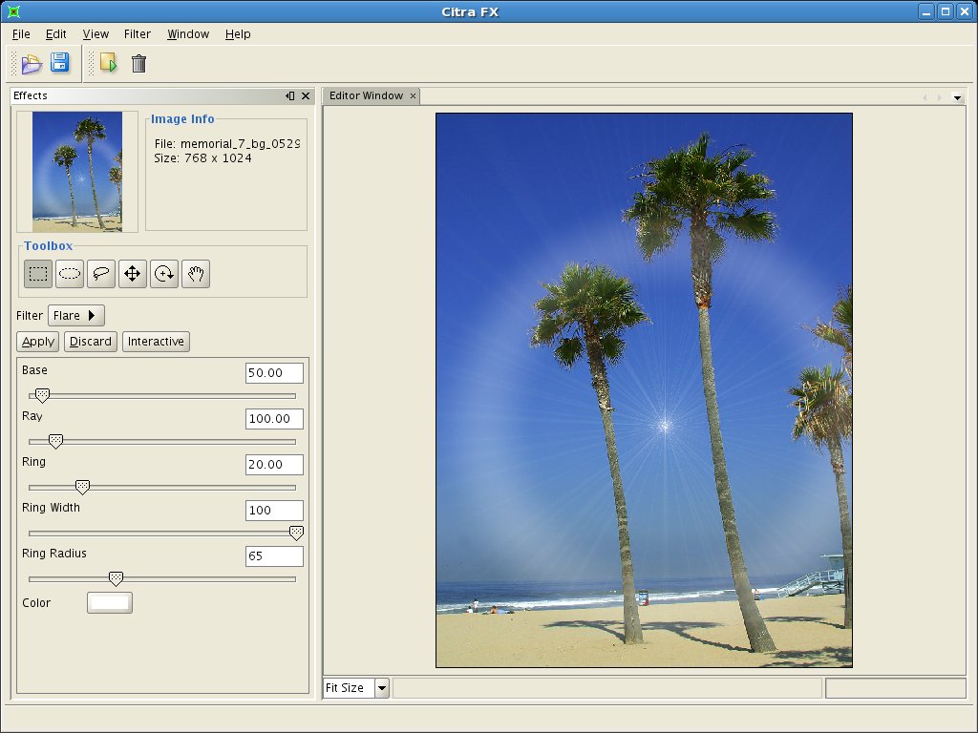Click the run filter icon with green arrow
The width and height of the screenshot is (978, 733).
tap(108, 64)
